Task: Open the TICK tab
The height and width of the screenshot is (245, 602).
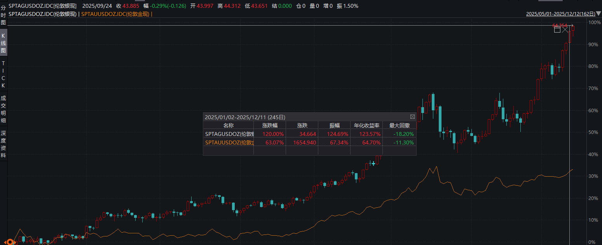Action: [x=3, y=74]
